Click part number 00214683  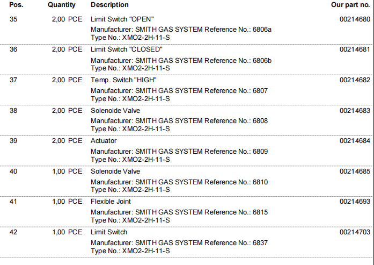[x=355, y=110]
